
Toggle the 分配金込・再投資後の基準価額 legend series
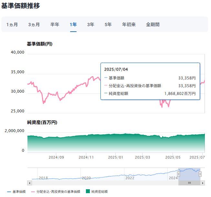pyautogui.click(x=56, y=192)
